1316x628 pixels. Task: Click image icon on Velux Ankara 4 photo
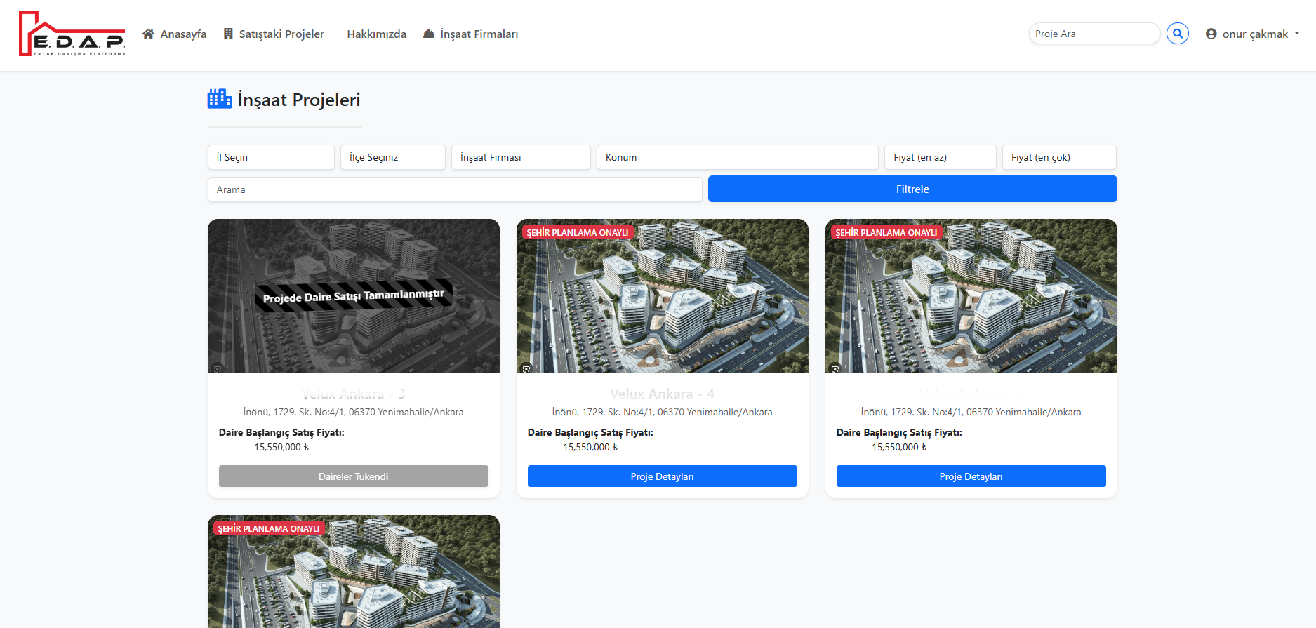(x=526, y=368)
